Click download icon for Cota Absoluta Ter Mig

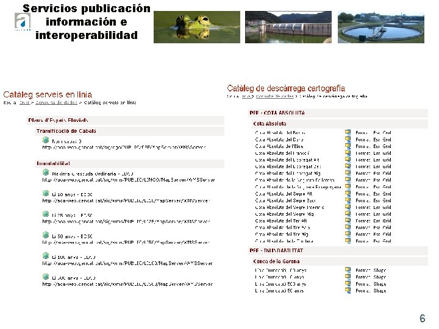[x=348, y=234]
